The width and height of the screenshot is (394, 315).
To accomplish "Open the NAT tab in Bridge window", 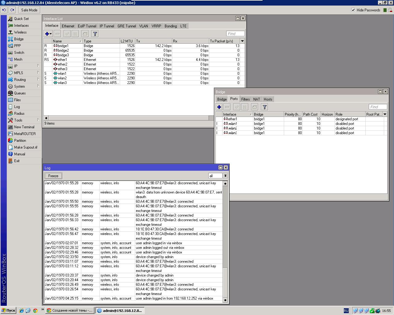I will click(257, 99).
